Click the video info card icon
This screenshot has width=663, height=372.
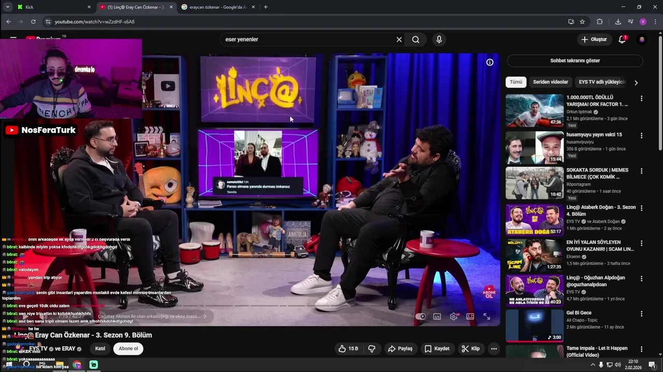489,62
